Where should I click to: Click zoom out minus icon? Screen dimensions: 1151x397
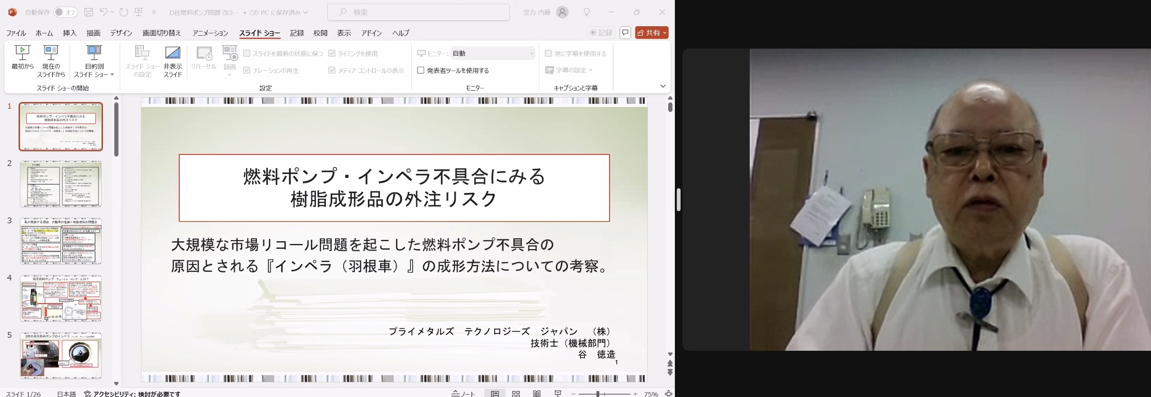[x=573, y=394]
